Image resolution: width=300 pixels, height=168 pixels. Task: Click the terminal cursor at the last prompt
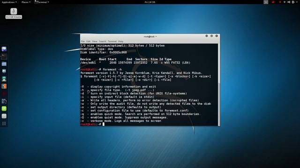click(x=104, y=124)
